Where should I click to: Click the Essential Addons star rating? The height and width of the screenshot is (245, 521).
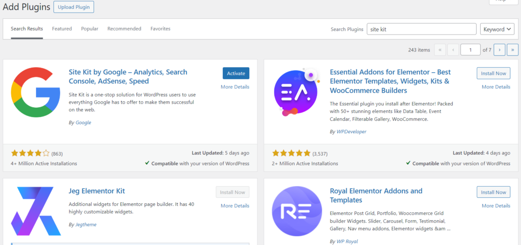tap(292, 154)
